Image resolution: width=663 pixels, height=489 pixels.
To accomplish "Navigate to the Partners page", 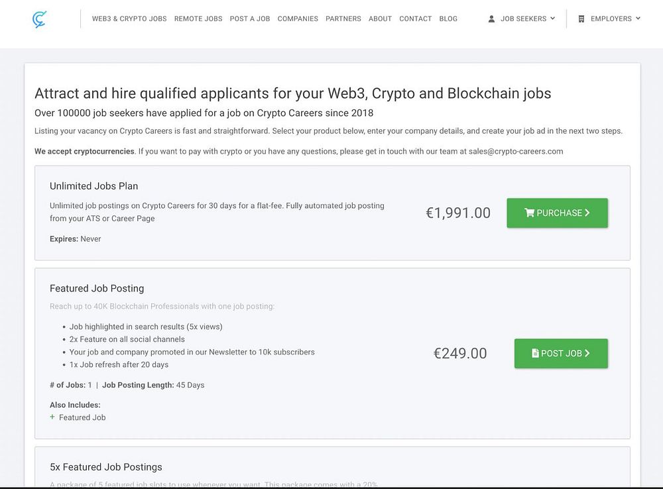I will click(343, 19).
